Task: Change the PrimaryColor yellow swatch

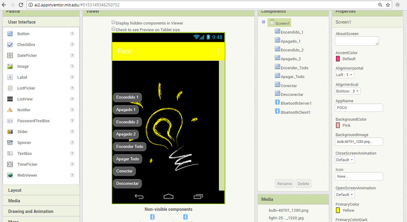Action: click(x=338, y=210)
